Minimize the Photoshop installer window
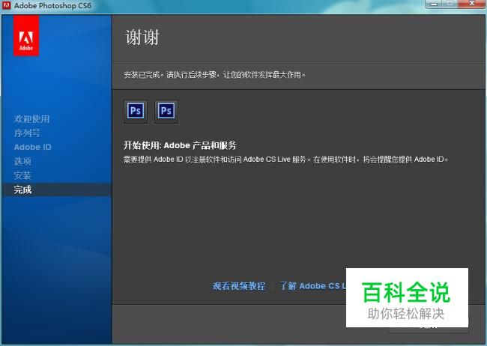 click(x=434, y=4)
